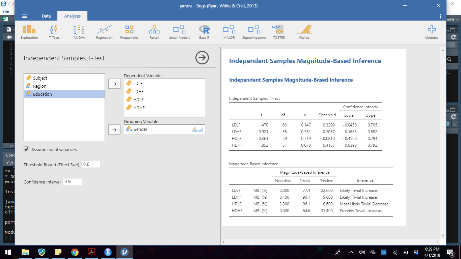Click the results panel horizontal scrollbar right arrow

click(437, 242)
